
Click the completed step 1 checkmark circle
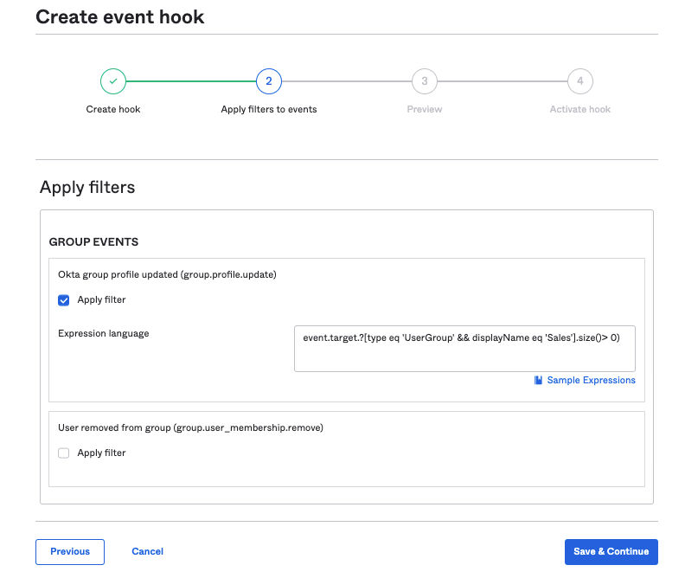(113, 81)
